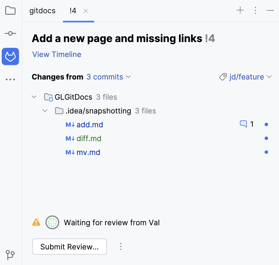Open the More tool windows icon
Image resolution: width=279 pixels, height=265 pixels.
pyautogui.click(x=10, y=79)
